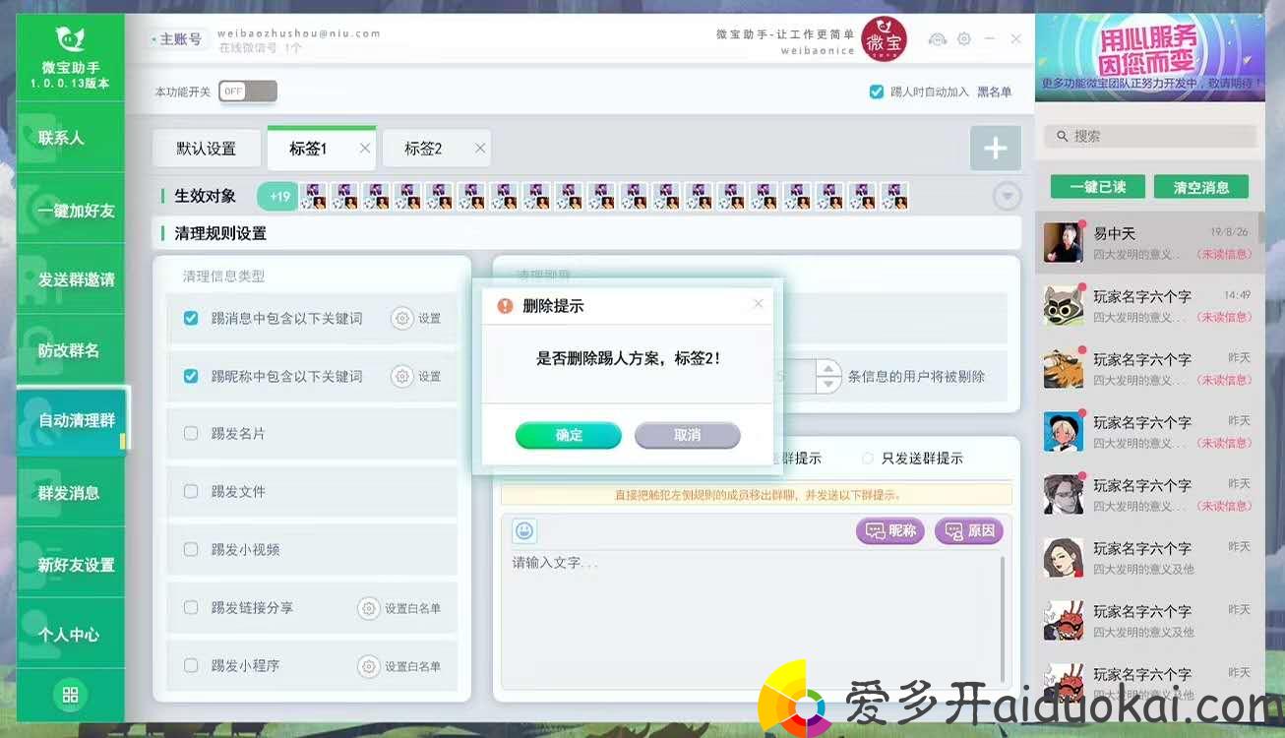The image size is (1285, 738).
Task: Open the 易中天 conversation row
Action: pyautogui.click(x=1146, y=242)
